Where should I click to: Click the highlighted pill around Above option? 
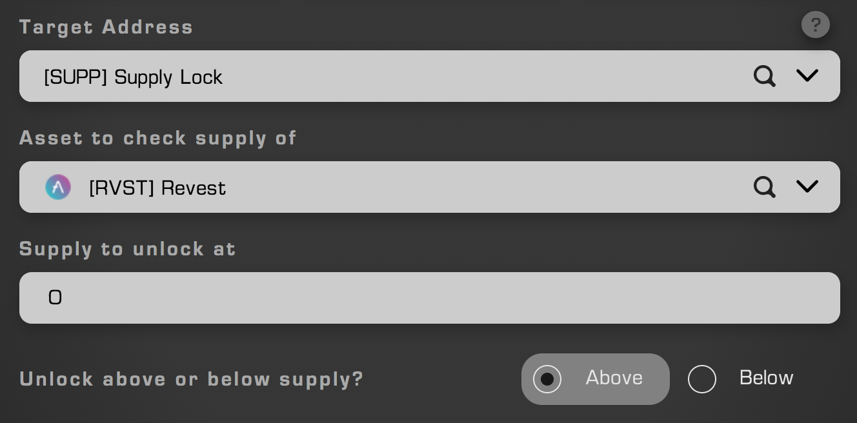click(596, 379)
